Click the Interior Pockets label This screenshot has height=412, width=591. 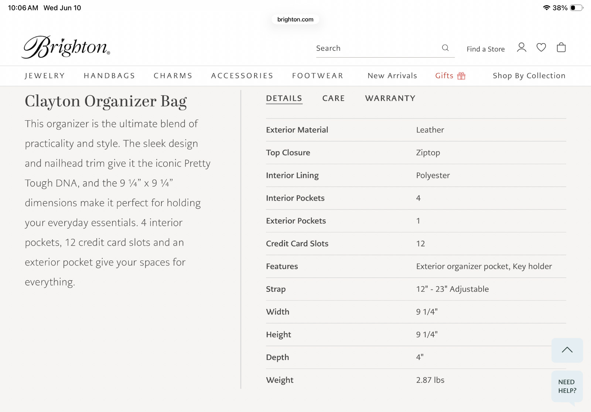295,198
